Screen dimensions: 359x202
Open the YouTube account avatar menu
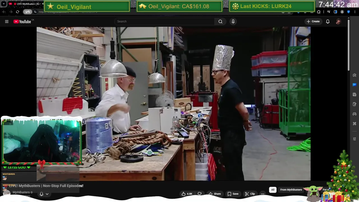(339, 21)
